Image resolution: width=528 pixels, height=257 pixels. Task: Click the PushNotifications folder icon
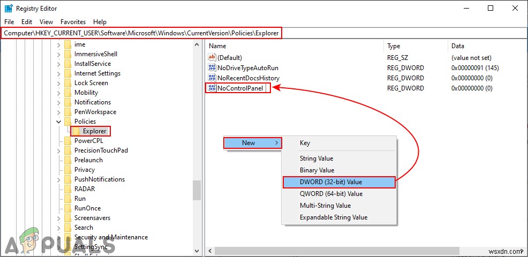point(68,179)
